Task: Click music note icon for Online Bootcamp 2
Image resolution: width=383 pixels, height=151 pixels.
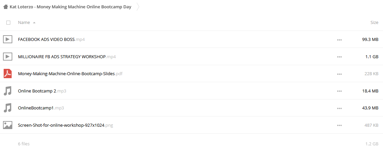Action: (x=8, y=91)
